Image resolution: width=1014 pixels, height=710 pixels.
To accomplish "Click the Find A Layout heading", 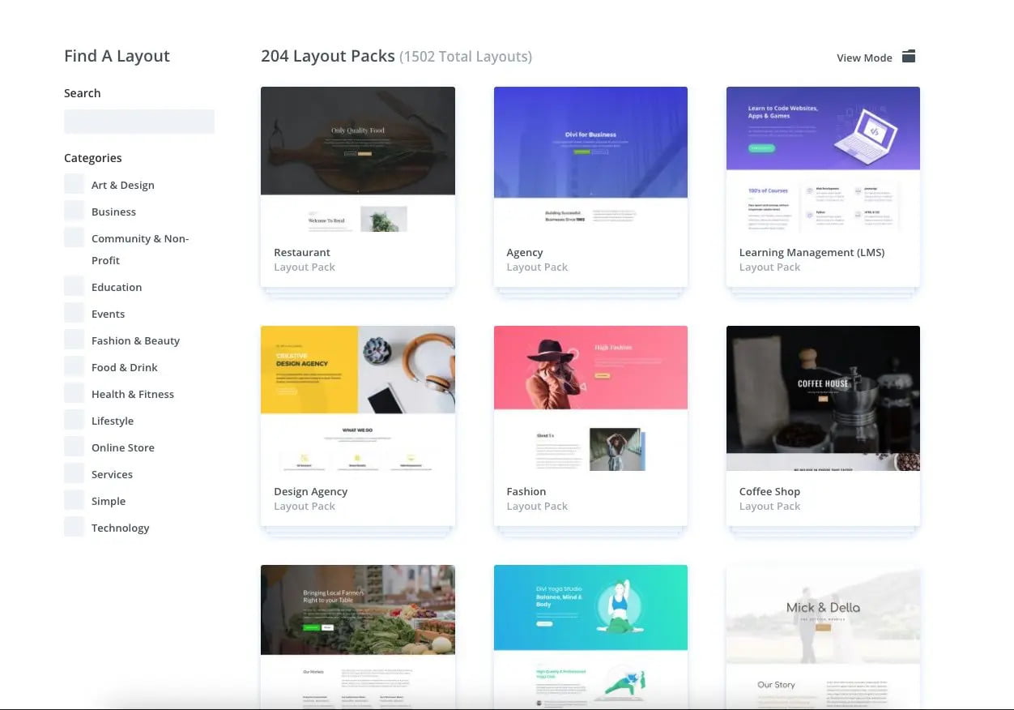I will [117, 56].
